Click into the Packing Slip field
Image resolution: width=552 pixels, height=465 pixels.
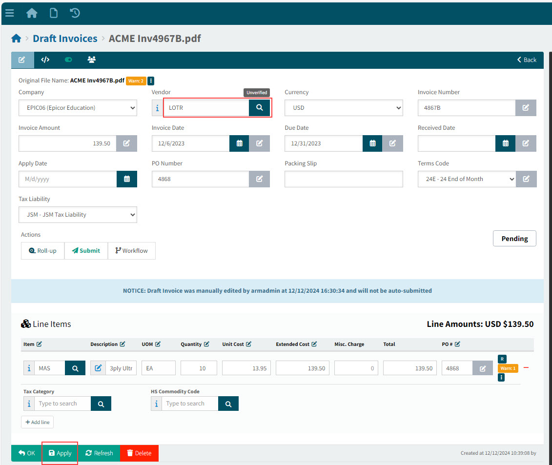tap(344, 179)
